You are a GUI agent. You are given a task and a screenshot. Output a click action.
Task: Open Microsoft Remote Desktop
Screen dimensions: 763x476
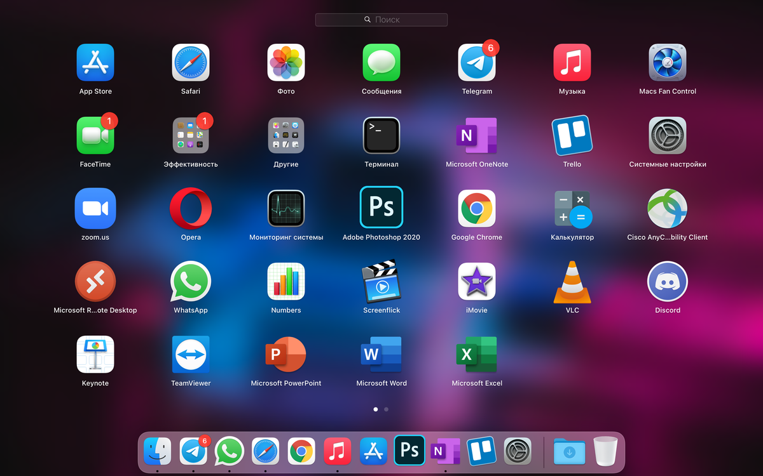pos(95,282)
